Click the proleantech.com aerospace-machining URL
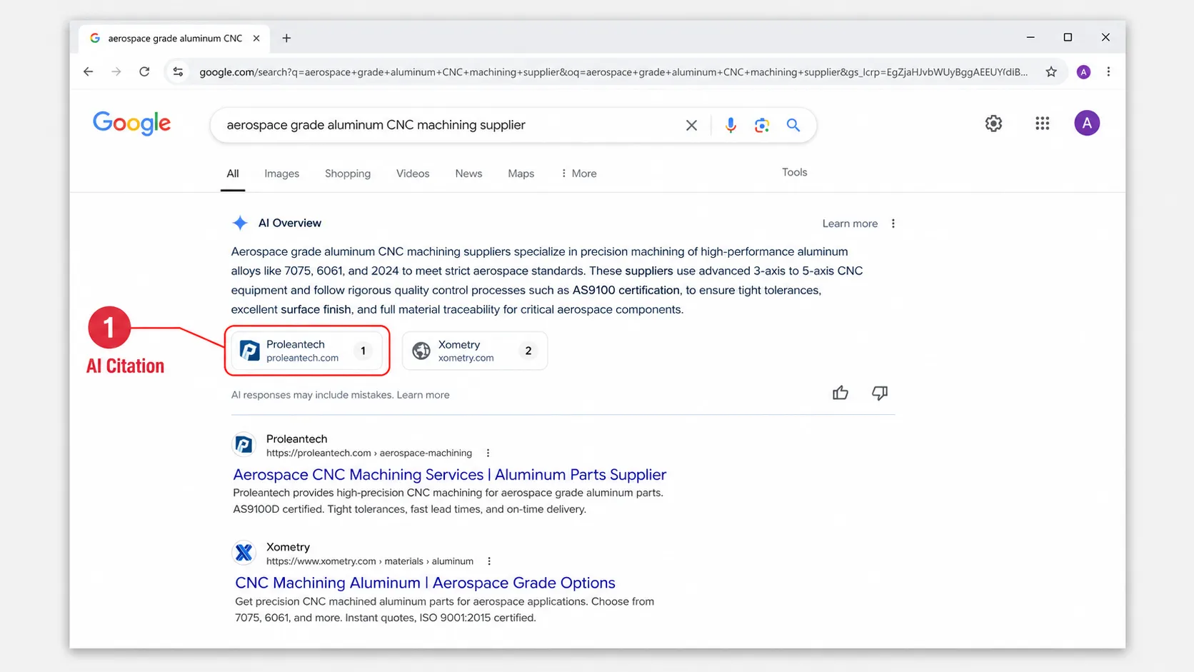 (369, 453)
